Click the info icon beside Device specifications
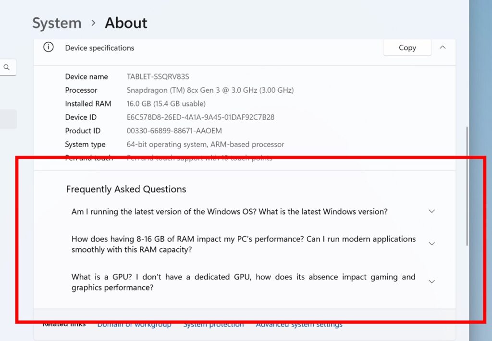 [x=48, y=48]
